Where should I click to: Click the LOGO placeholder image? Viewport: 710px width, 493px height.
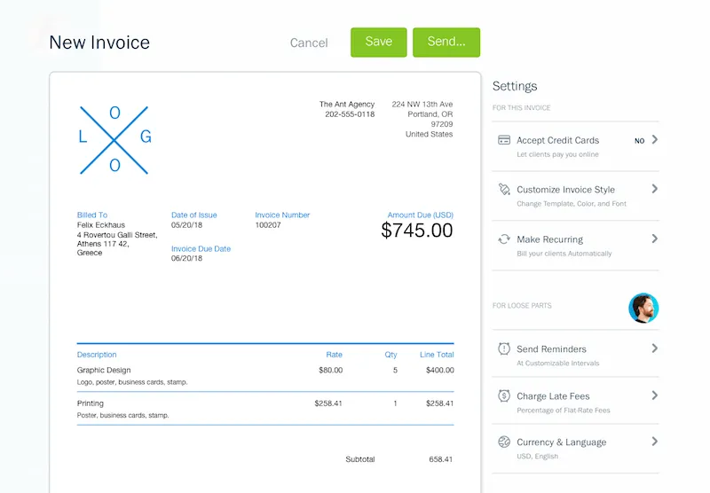point(114,139)
